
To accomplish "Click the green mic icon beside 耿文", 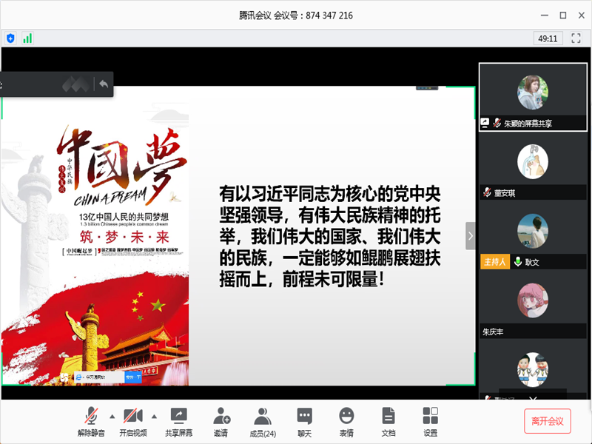I will pos(518,261).
